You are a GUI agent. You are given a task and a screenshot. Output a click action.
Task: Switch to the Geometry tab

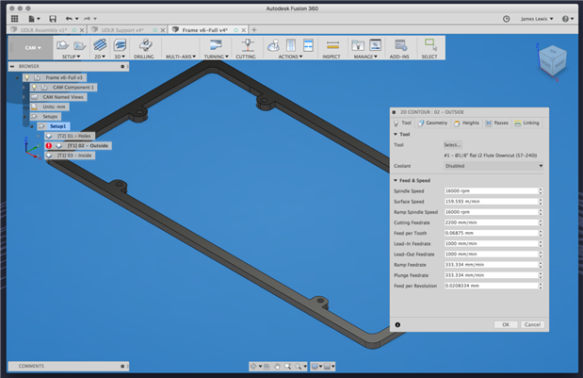[433, 123]
